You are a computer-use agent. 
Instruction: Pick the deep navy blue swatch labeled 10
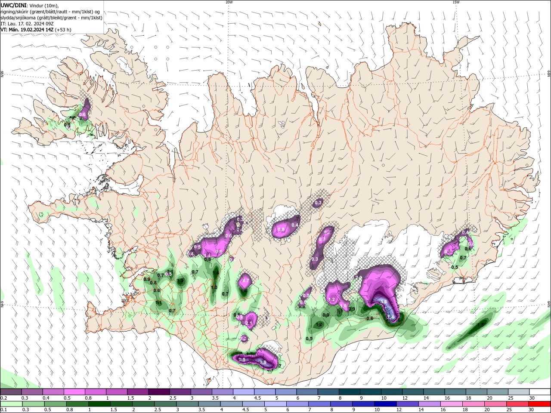[386, 404]
